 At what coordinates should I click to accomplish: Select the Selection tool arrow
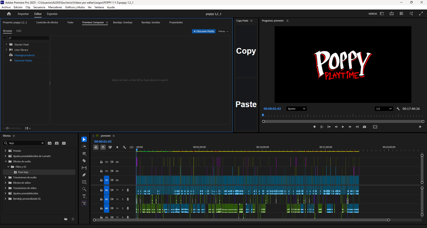click(x=84, y=139)
